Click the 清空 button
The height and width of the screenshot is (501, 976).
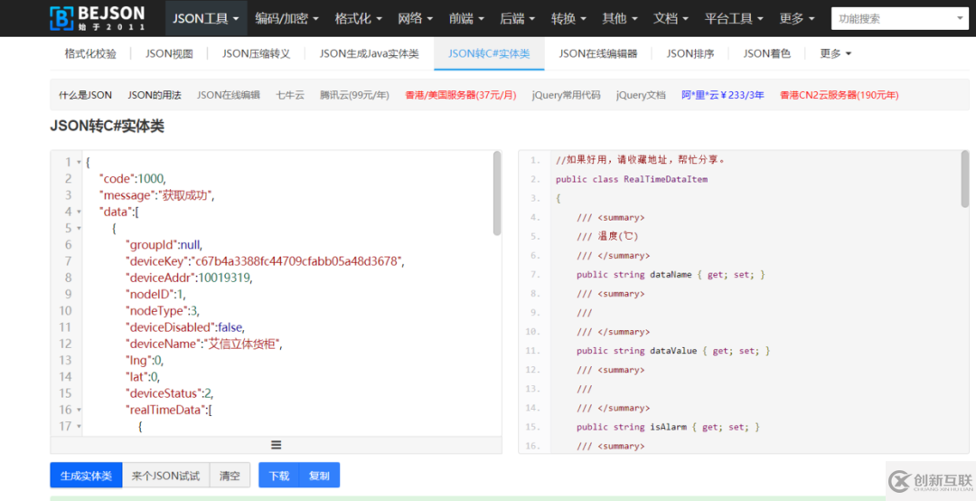tap(230, 476)
